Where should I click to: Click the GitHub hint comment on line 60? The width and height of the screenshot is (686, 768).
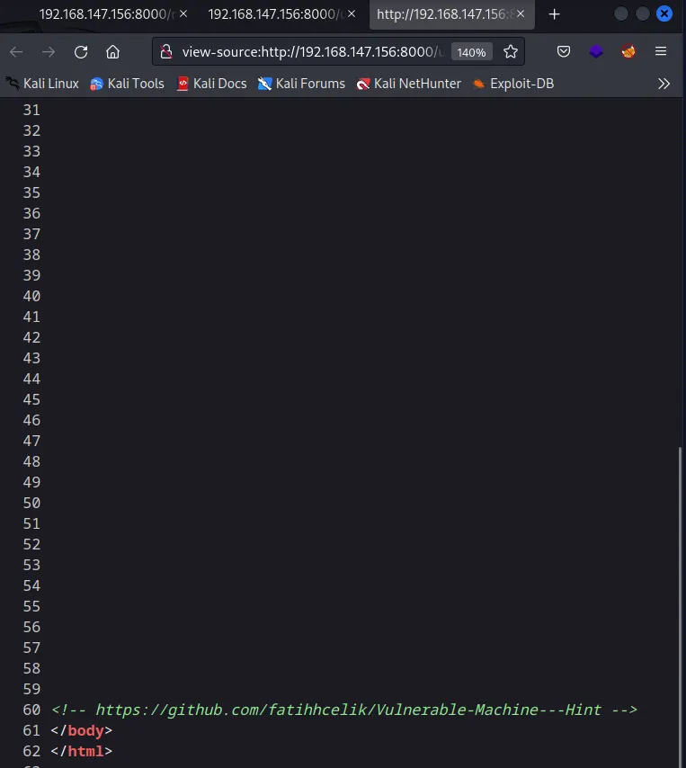[344, 710]
